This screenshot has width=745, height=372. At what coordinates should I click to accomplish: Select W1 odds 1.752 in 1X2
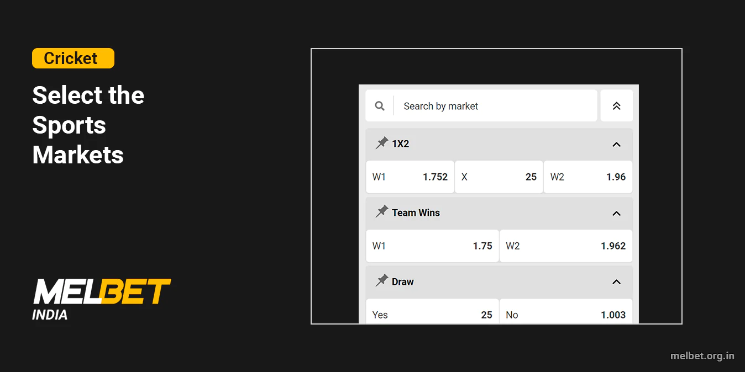coord(410,177)
